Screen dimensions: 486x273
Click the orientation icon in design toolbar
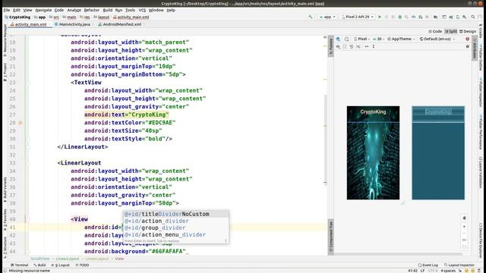pyautogui.click(x=346, y=39)
